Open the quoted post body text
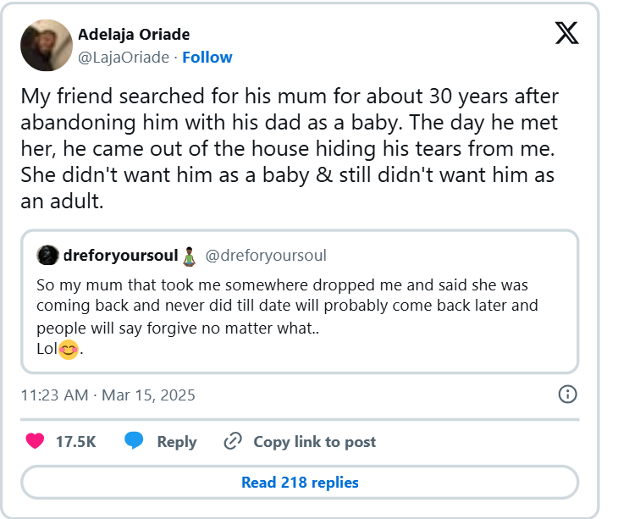Screen dimensions: 618x519 (288, 305)
